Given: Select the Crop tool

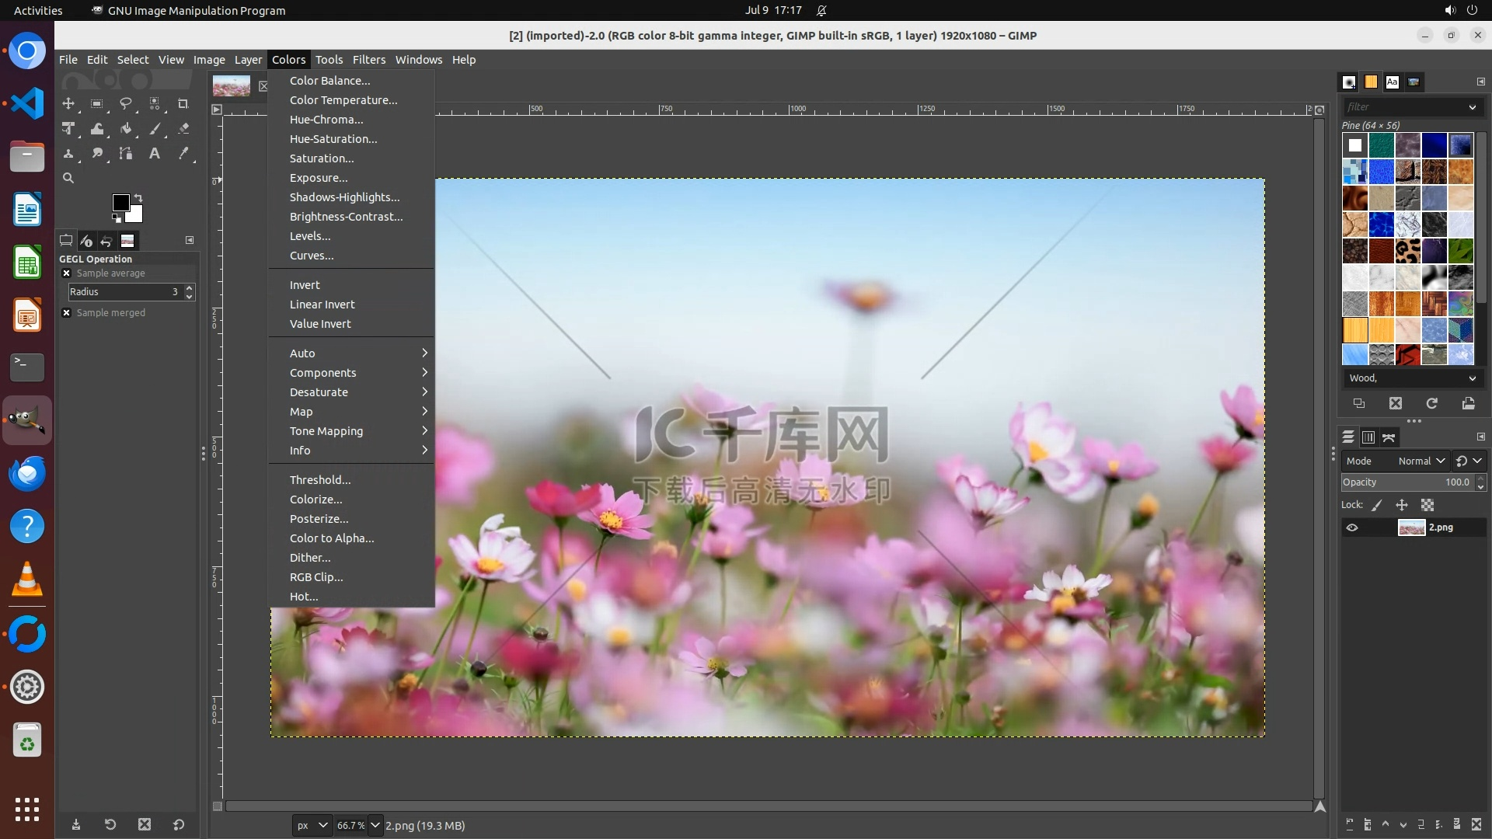Looking at the screenshot, I should click(183, 103).
